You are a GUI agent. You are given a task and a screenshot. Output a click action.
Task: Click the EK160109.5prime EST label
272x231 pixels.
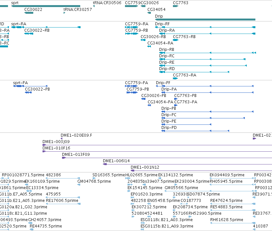click(x=42, y=181)
